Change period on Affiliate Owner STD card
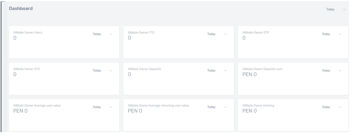The image size is (353, 135). point(97,71)
